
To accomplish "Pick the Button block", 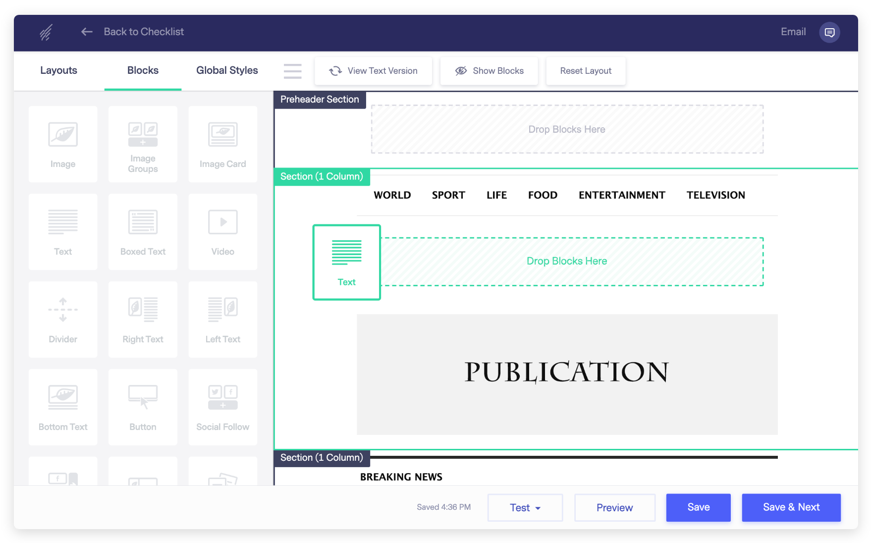I will 143,407.
